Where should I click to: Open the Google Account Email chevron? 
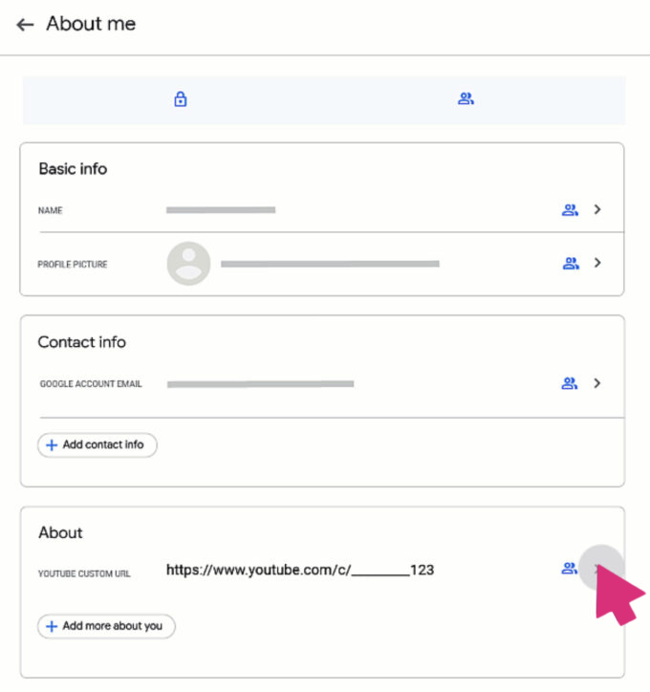[597, 383]
